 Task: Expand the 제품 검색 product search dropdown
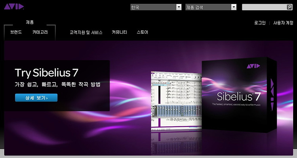tap(211, 7)
